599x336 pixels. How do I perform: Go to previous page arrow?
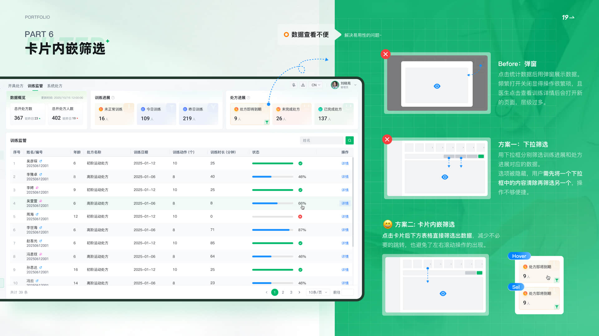(266, 292)
